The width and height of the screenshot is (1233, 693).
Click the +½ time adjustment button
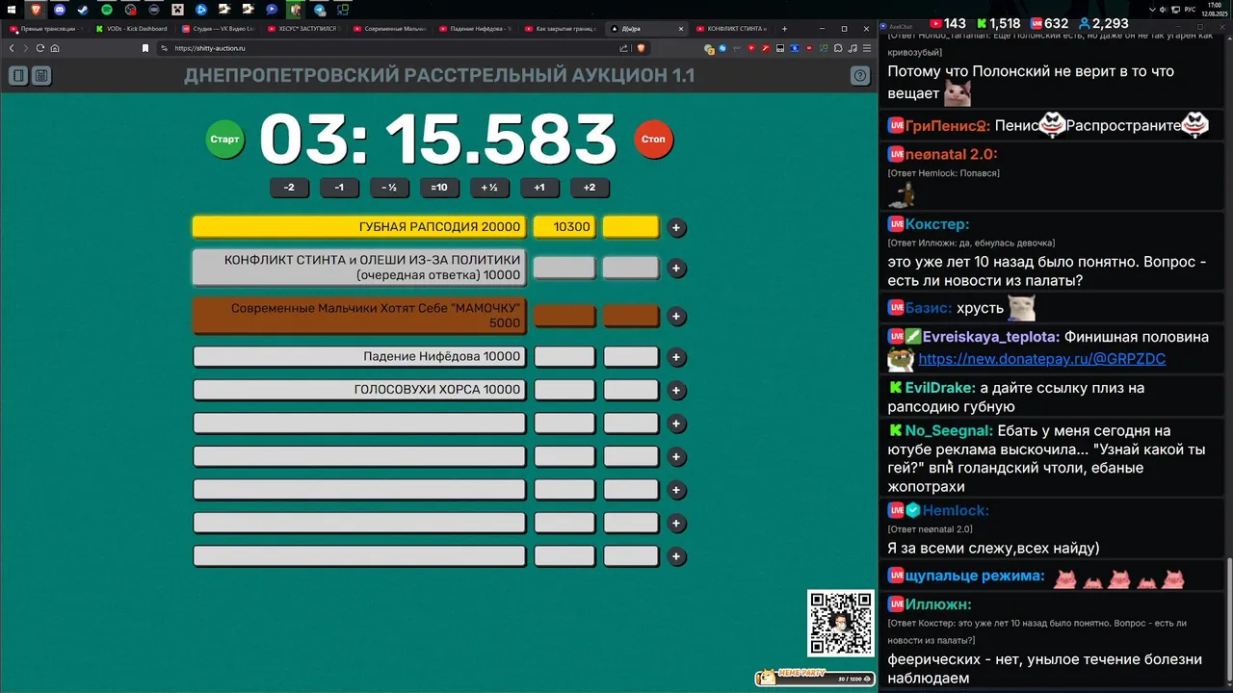489,188
